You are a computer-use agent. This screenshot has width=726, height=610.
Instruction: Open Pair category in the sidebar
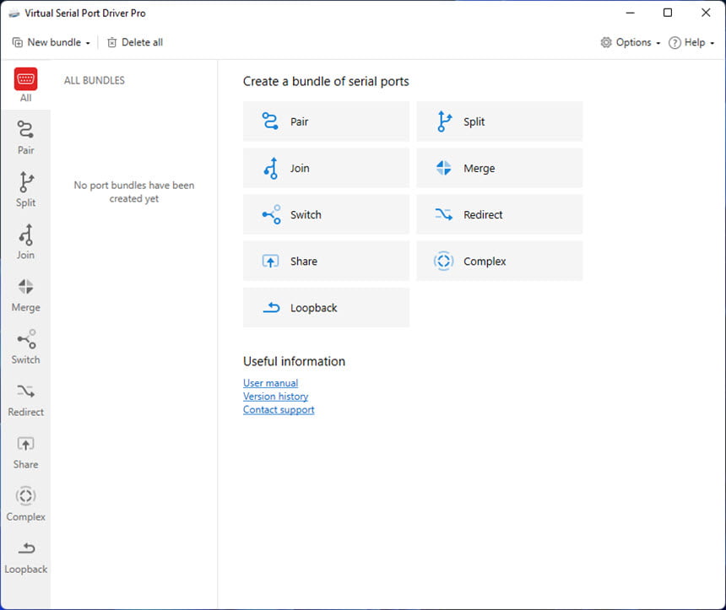tap(25, 137)
